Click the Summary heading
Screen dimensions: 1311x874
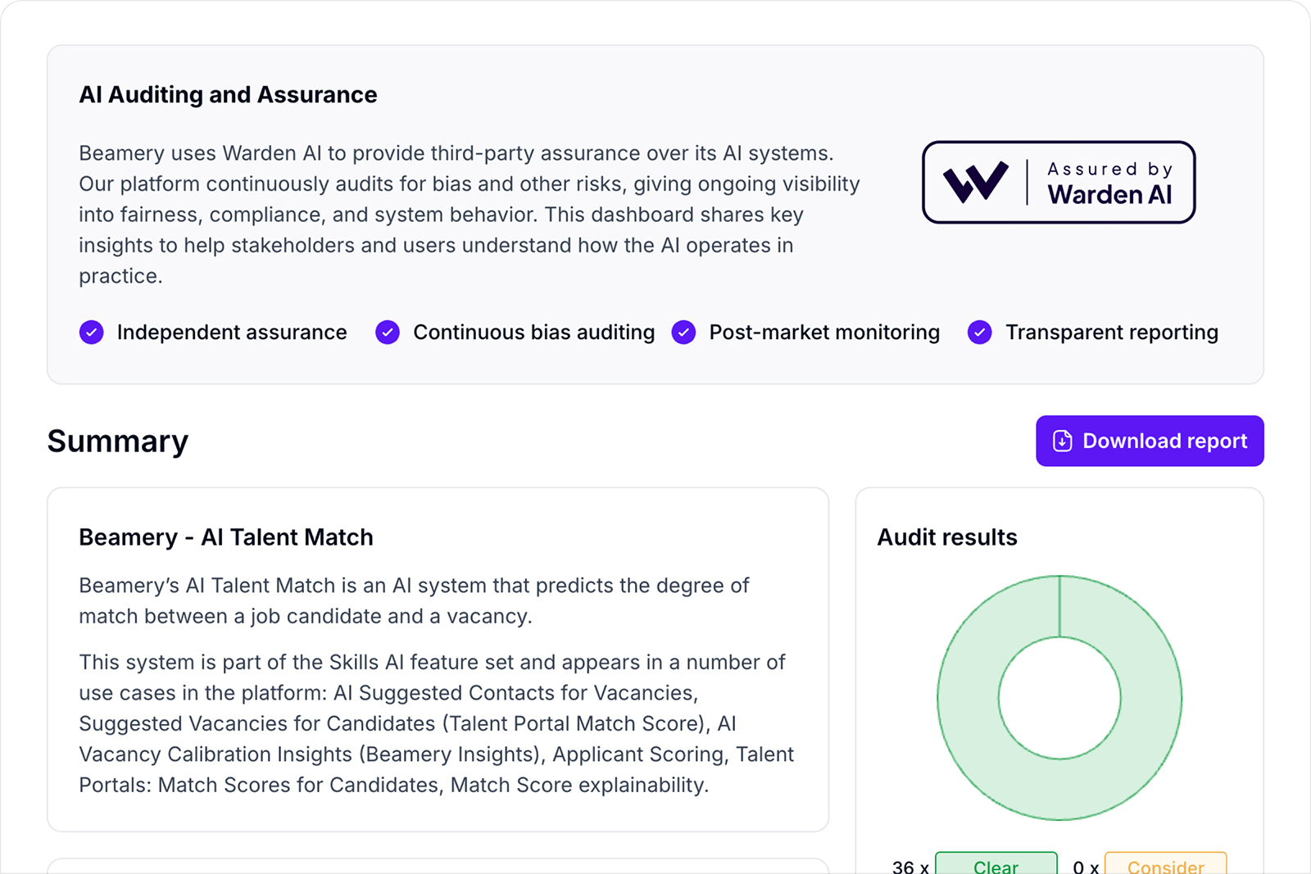118,441
